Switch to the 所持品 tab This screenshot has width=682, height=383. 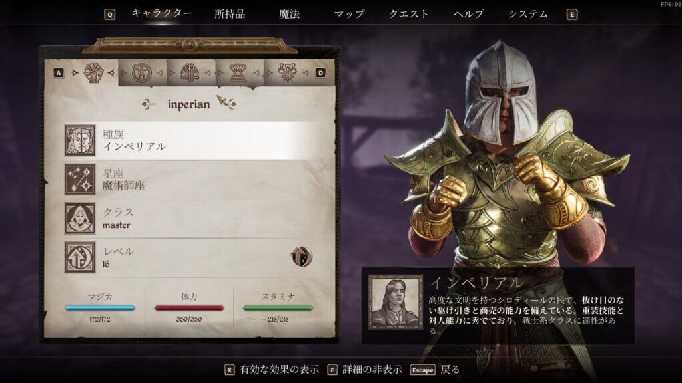click(x=230, y=14)
